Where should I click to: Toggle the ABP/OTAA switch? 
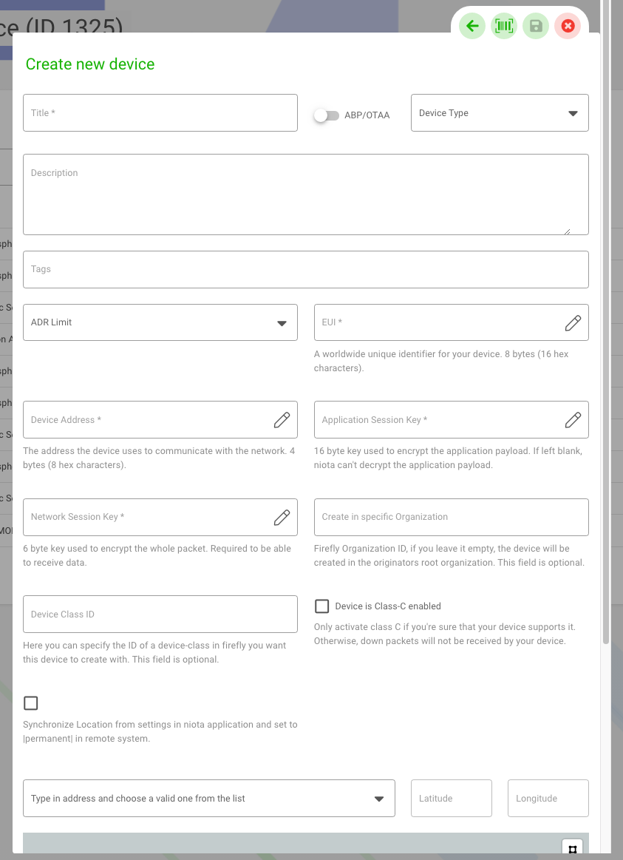pos(326,115)
